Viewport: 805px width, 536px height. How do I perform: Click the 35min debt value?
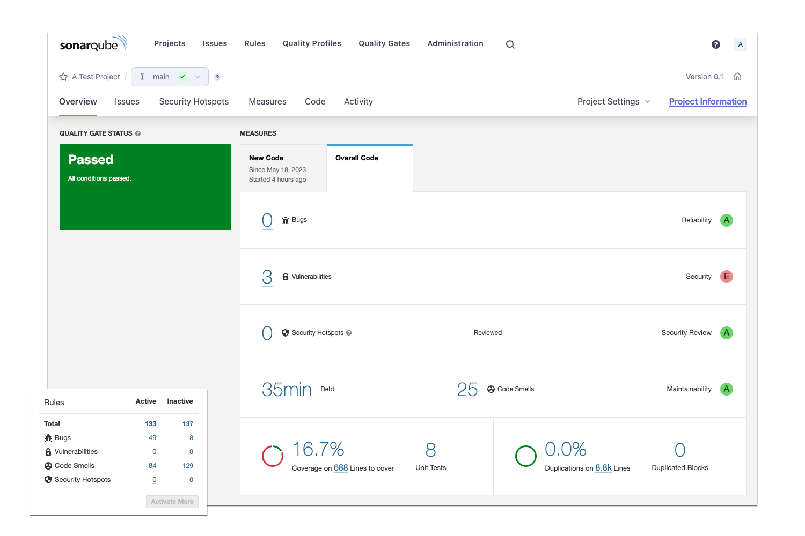coord(287,389)
